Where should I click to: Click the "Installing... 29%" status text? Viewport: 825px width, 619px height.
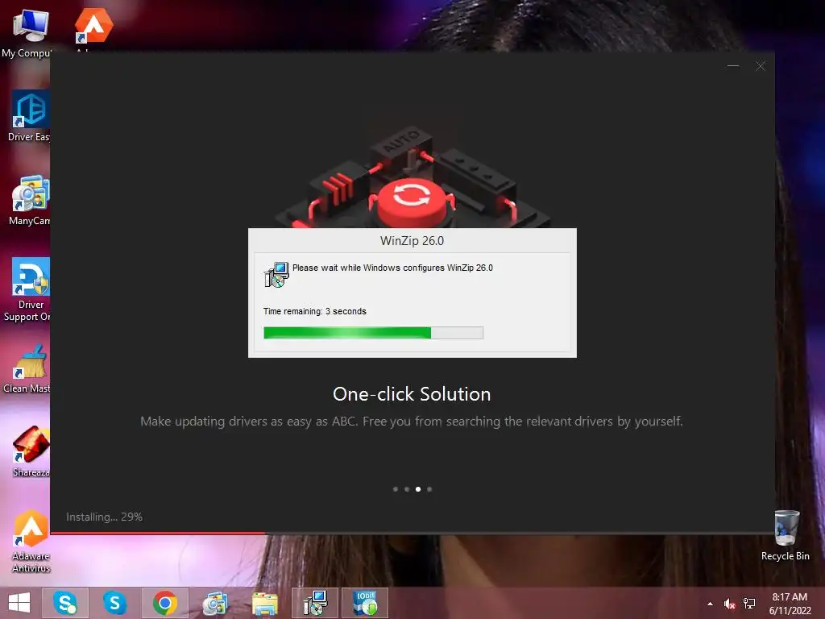coord(104,517)
